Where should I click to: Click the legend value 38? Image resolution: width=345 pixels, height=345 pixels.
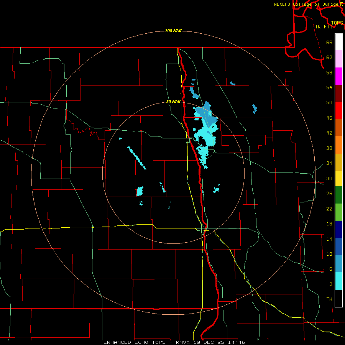(x=329, y=148)
